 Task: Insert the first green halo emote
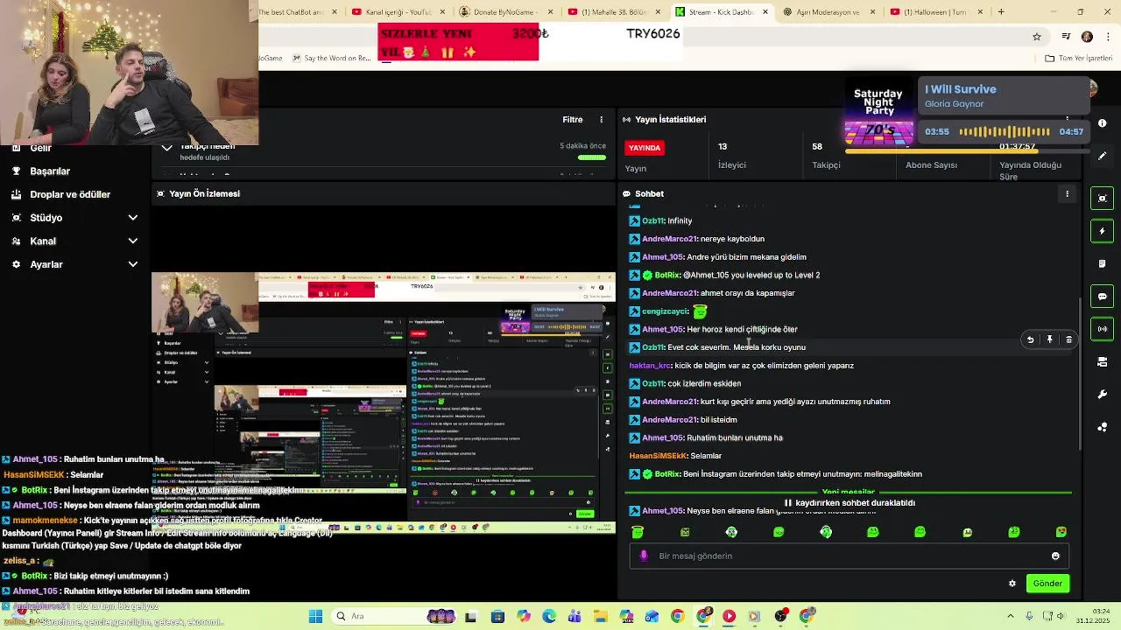pos(638,532)
